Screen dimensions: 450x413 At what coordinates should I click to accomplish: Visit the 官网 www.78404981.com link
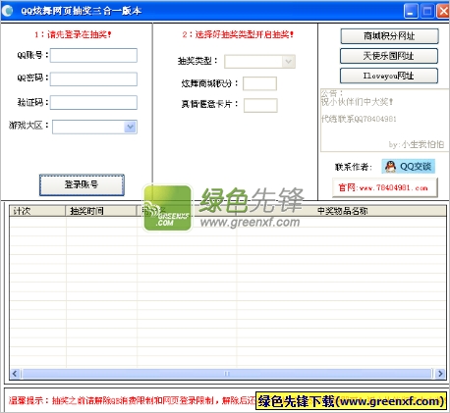(x=385, y=187)
